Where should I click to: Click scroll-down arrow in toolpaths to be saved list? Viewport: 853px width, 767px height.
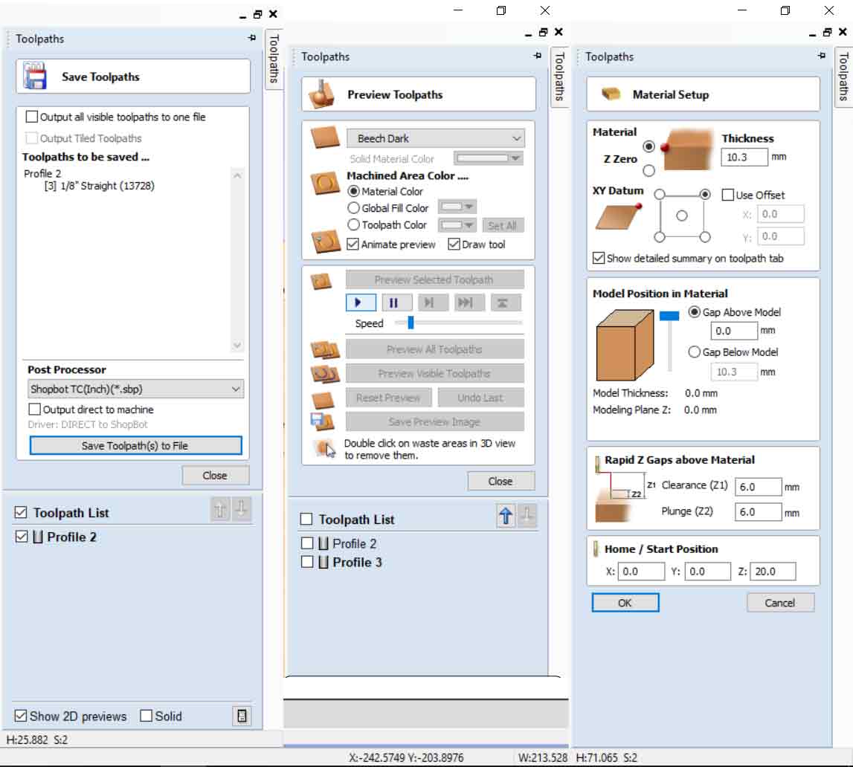click(237, 345)
